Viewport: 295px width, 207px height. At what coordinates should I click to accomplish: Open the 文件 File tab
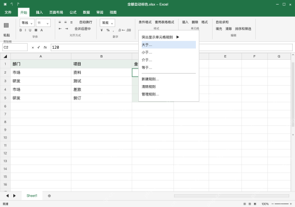(8, 12)
